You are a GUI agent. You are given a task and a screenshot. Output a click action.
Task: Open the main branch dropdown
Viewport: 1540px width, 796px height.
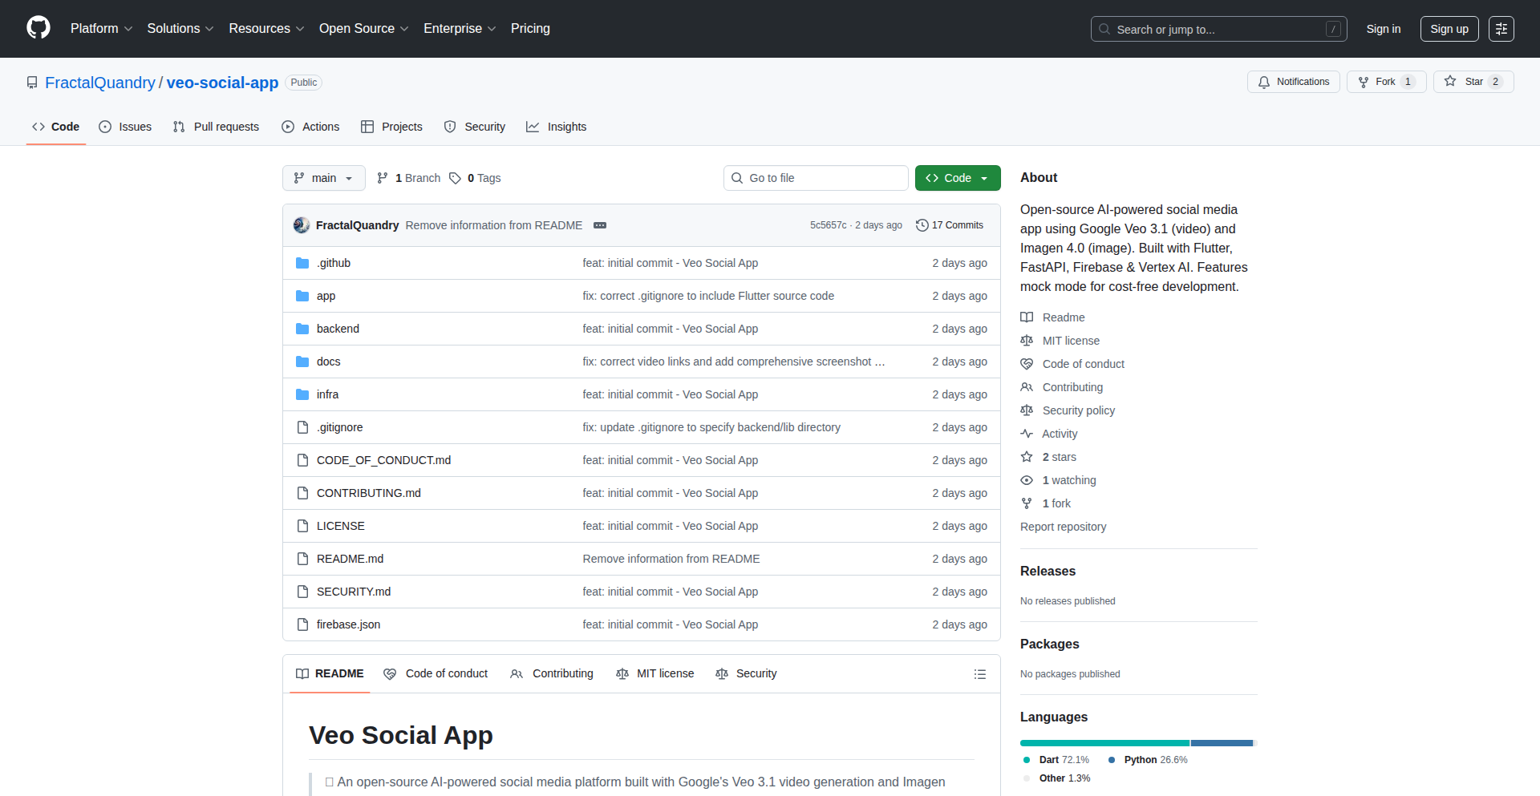(x=323, y=178)
